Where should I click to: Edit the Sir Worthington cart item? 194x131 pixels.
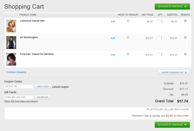pyautogui.click(x=113, y=38)
